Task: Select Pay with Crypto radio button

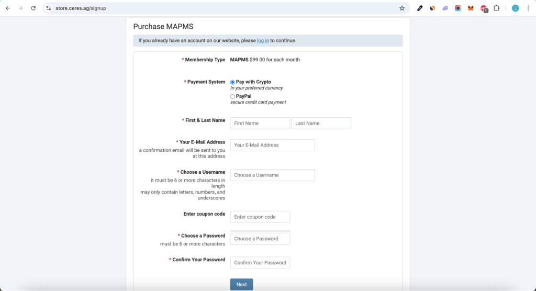Action: (232, 82)
